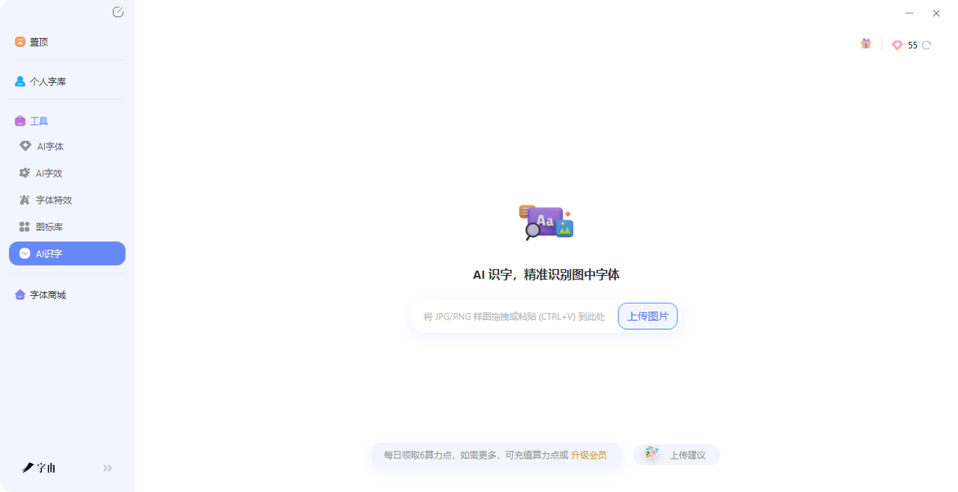Go to 字体特效
Screen dimensions: 958x492
coord(53,200)
